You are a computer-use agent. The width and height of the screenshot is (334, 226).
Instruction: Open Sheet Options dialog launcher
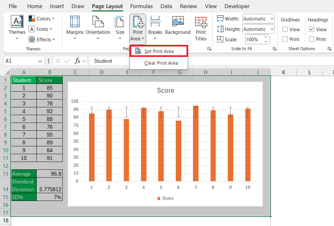tap(329, 49)
